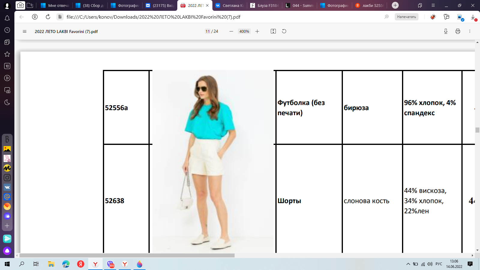Click the horizontal scrollbar thumb
480x270 pixels.
click(x=127, y=256)
